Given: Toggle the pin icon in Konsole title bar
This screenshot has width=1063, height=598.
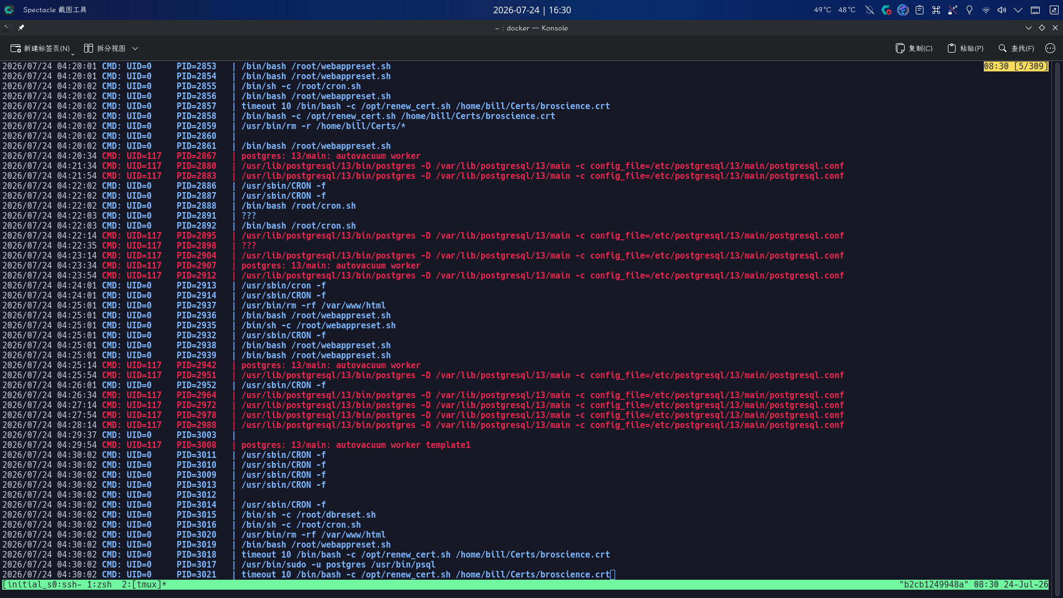Looking at the screenshot, I should tap(21, 28).
